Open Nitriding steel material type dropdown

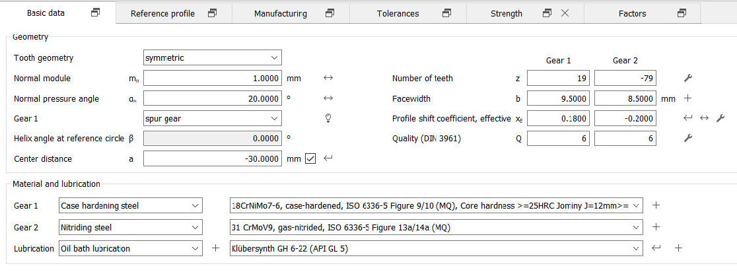(131, 227)
